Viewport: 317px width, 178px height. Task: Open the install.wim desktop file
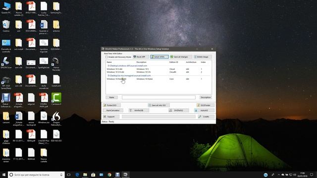(56, 81)
